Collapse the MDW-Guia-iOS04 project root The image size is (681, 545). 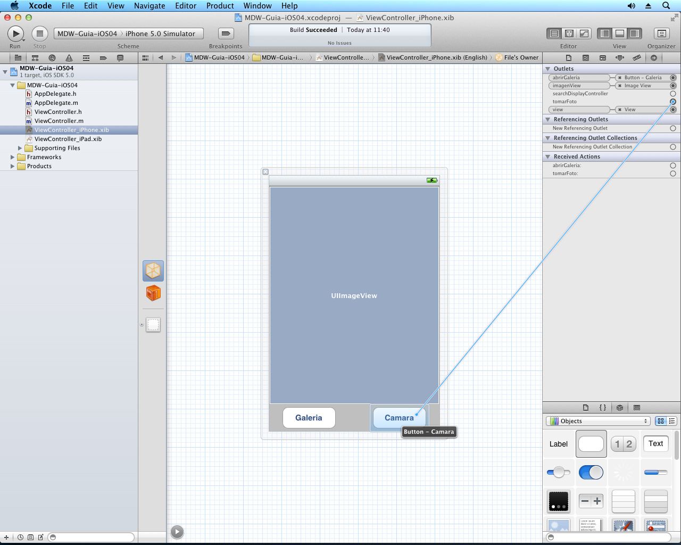[x=5, y=71]
